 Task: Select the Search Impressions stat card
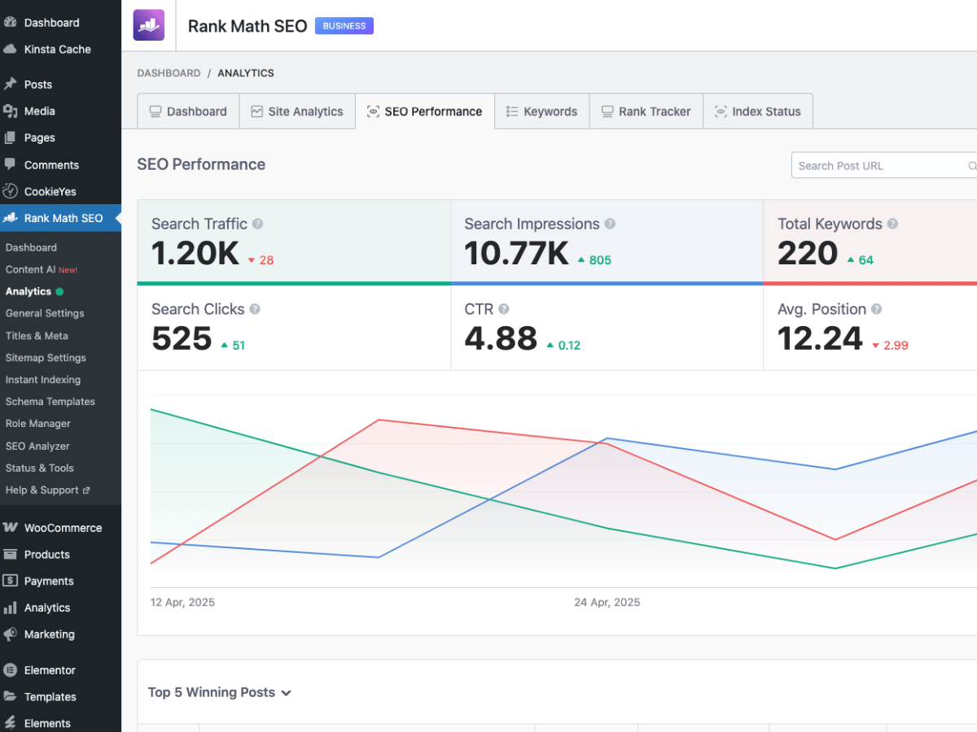pyautogui.click(x=607, y=242)
